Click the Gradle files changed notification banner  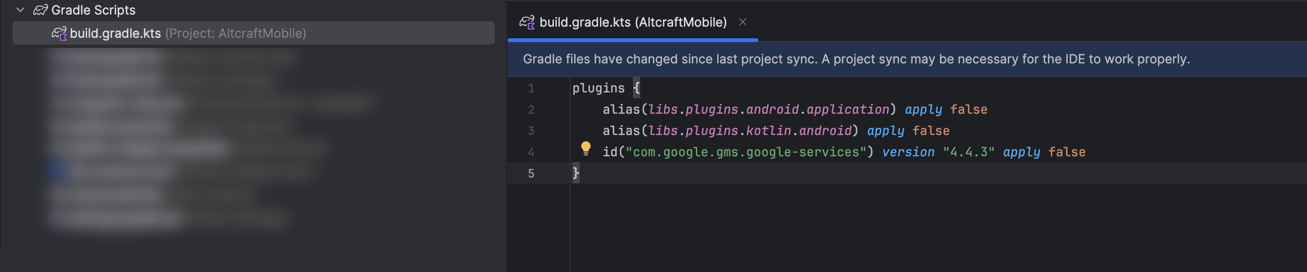coord(856,60)
